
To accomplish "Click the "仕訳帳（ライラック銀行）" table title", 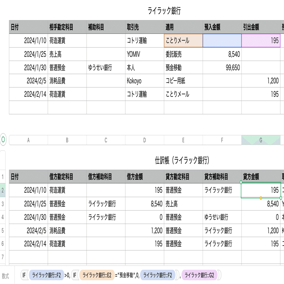I will (182, 160).
